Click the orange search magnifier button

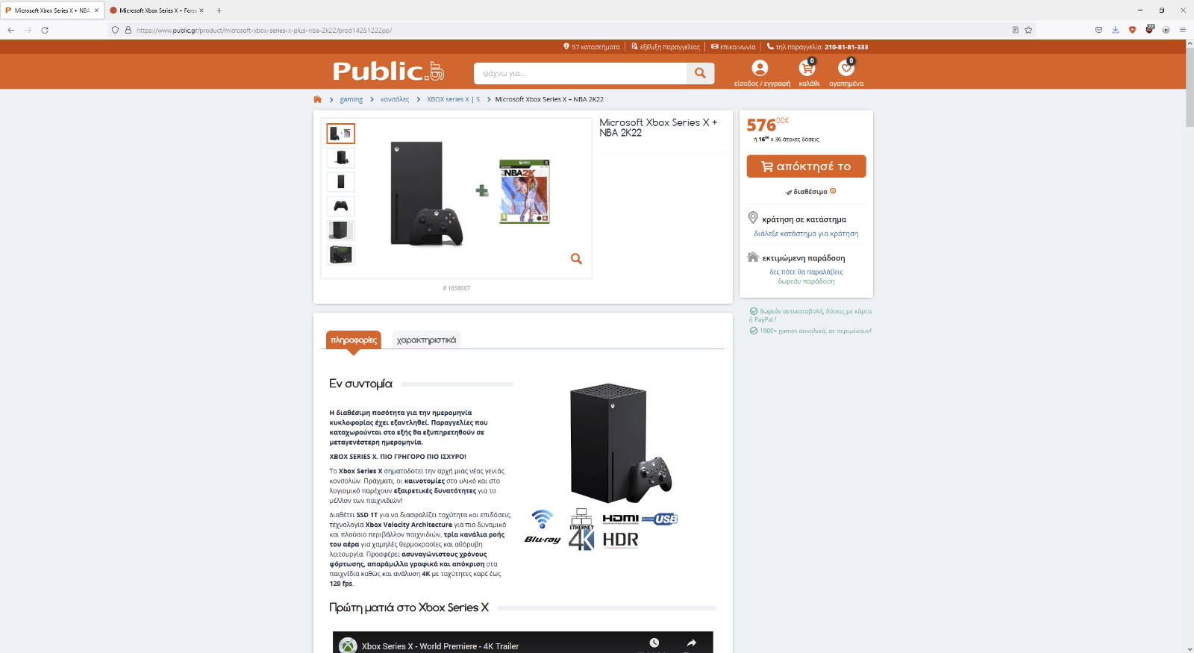coord(700,73)
